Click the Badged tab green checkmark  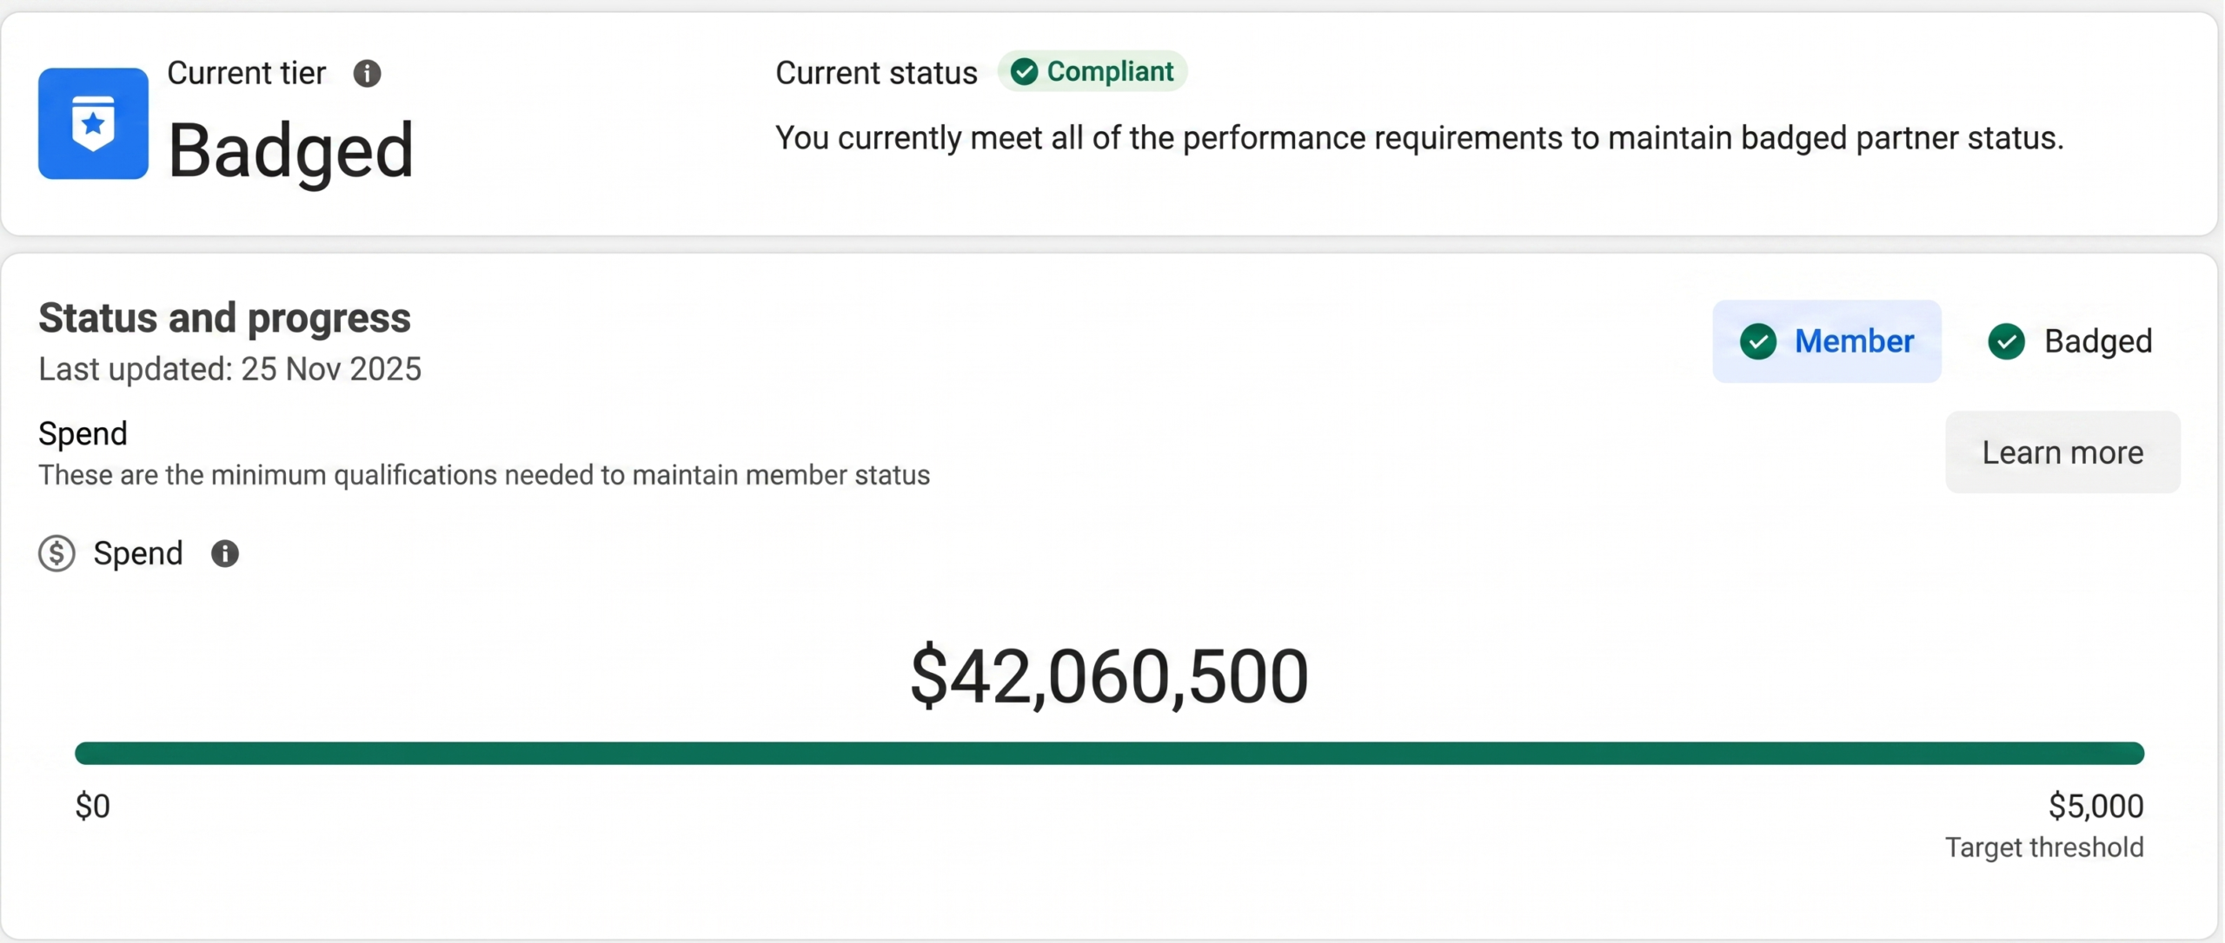[x=2007, y=341]
